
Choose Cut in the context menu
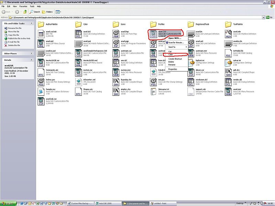click(x=176, y=51)
